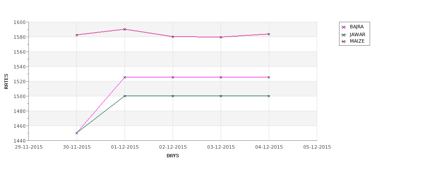Image resolution: width=426 pixels, height=187 pixels.
Task: Click the DAYS axis title
Action: [x=173, y=156]
